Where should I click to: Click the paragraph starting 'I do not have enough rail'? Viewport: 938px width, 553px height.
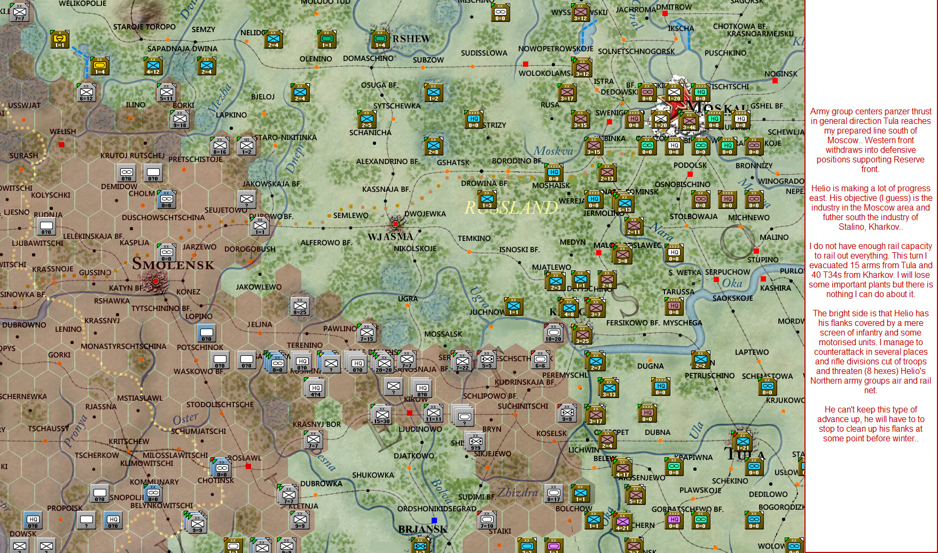pos(870,270)
